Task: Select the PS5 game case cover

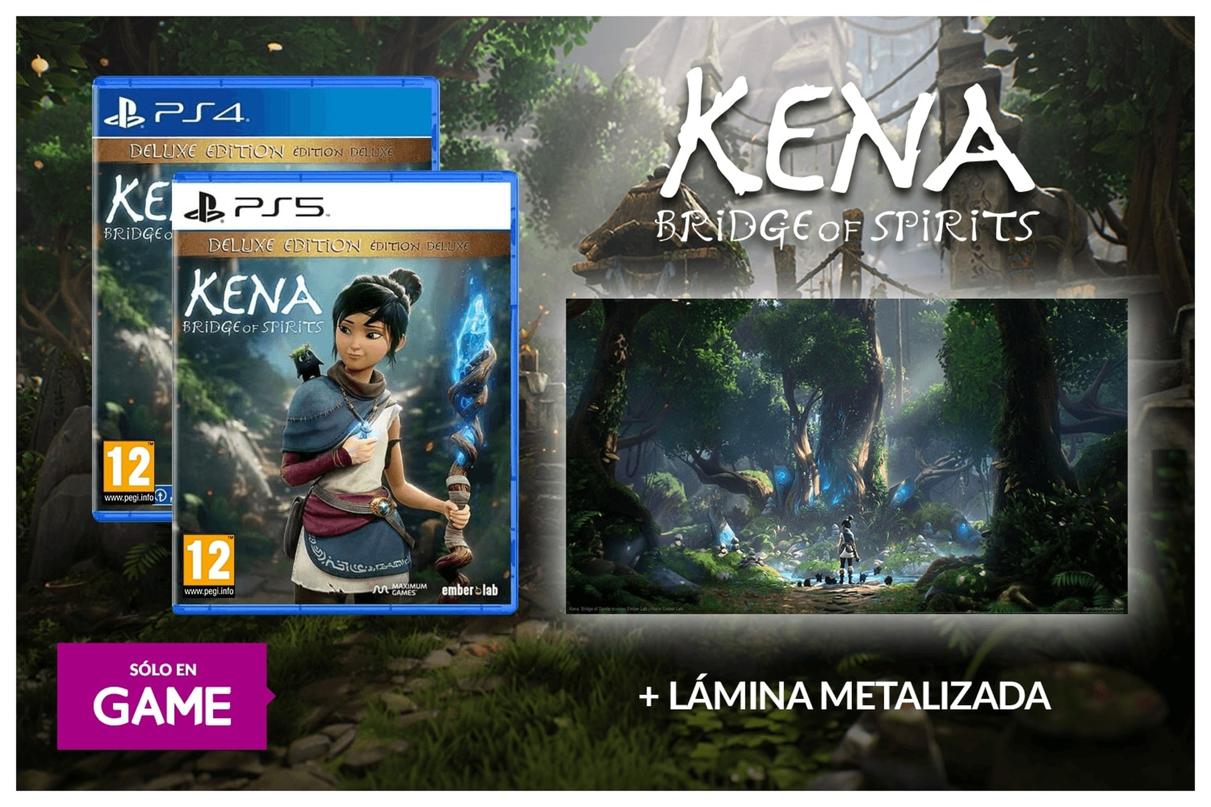Action: [344, 393]
